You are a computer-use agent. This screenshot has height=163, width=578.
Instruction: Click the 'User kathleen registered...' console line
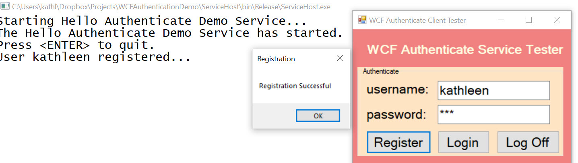click(95, 57)
